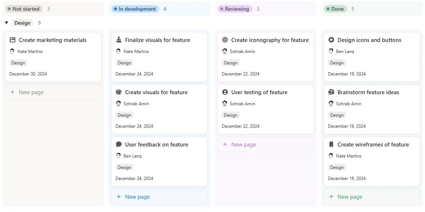Click Nate Martins avatar on Create marketing materials
The image size is (425, 212).
12,52
